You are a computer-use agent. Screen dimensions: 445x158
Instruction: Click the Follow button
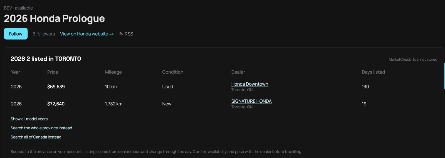click(x=16, y=34)
